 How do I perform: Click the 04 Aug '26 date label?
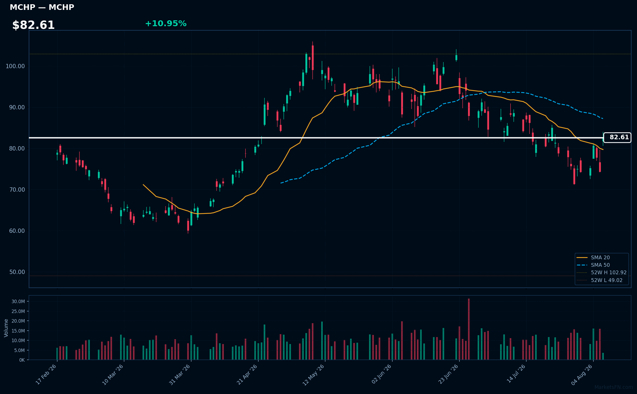pos(582,374)
